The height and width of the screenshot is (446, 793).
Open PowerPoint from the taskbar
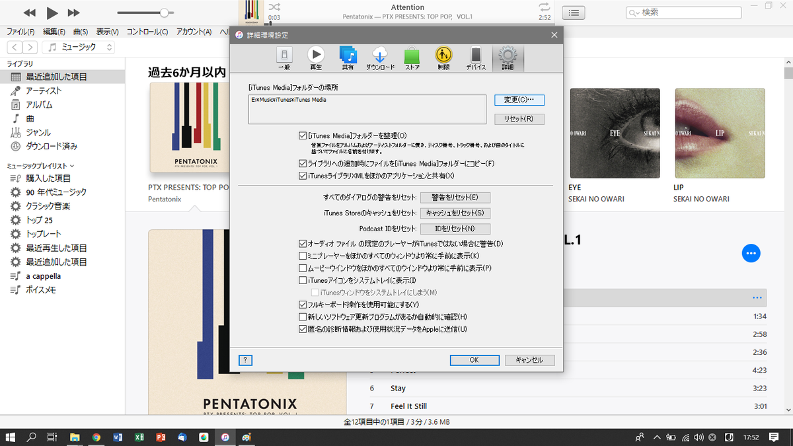161,437
